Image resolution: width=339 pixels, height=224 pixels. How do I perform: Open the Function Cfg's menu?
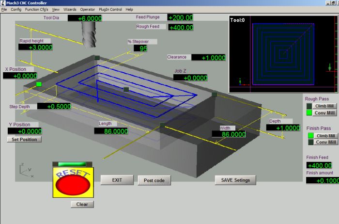click(x=36, y=10)
